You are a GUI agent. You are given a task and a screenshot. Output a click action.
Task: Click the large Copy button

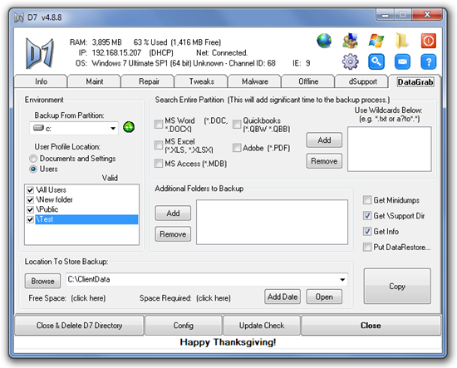click(x=397, y=286)
